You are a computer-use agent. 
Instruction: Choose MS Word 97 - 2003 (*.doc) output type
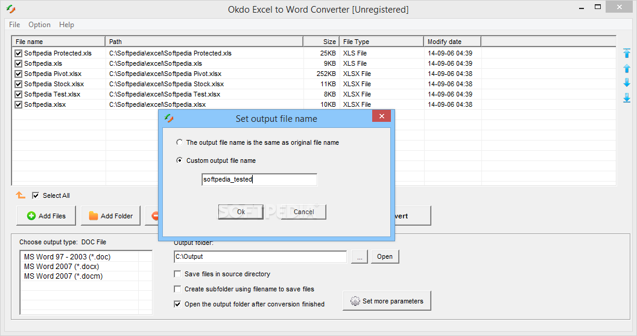coord(67,257)
